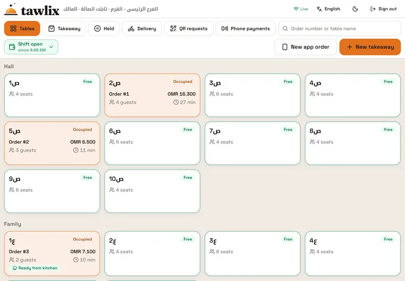
Task: Click the clock icon next to 27 min
Action: tap(176, 102)
